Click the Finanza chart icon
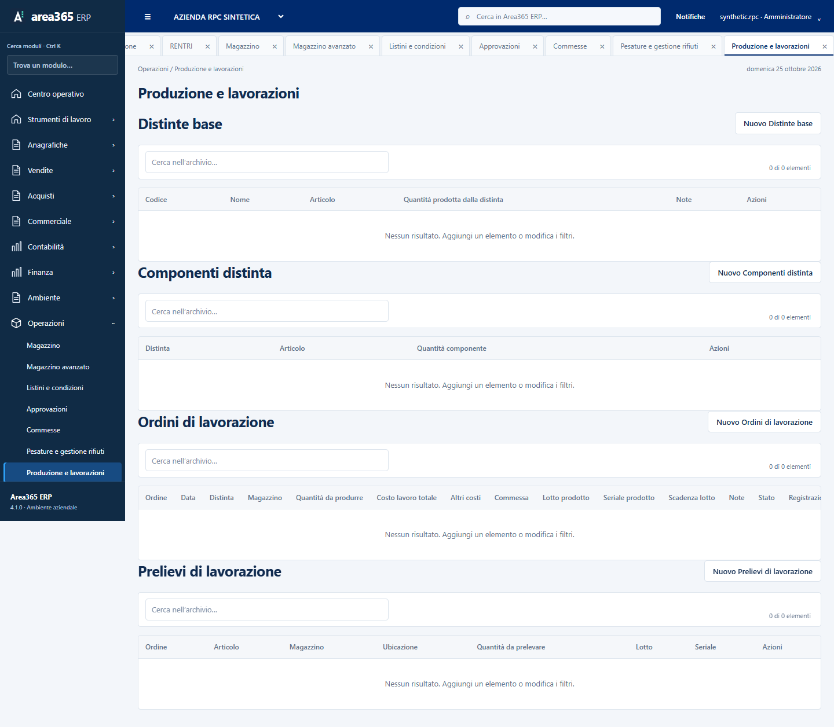The width and height of the screenshot is (834, 727). [16, 272]
